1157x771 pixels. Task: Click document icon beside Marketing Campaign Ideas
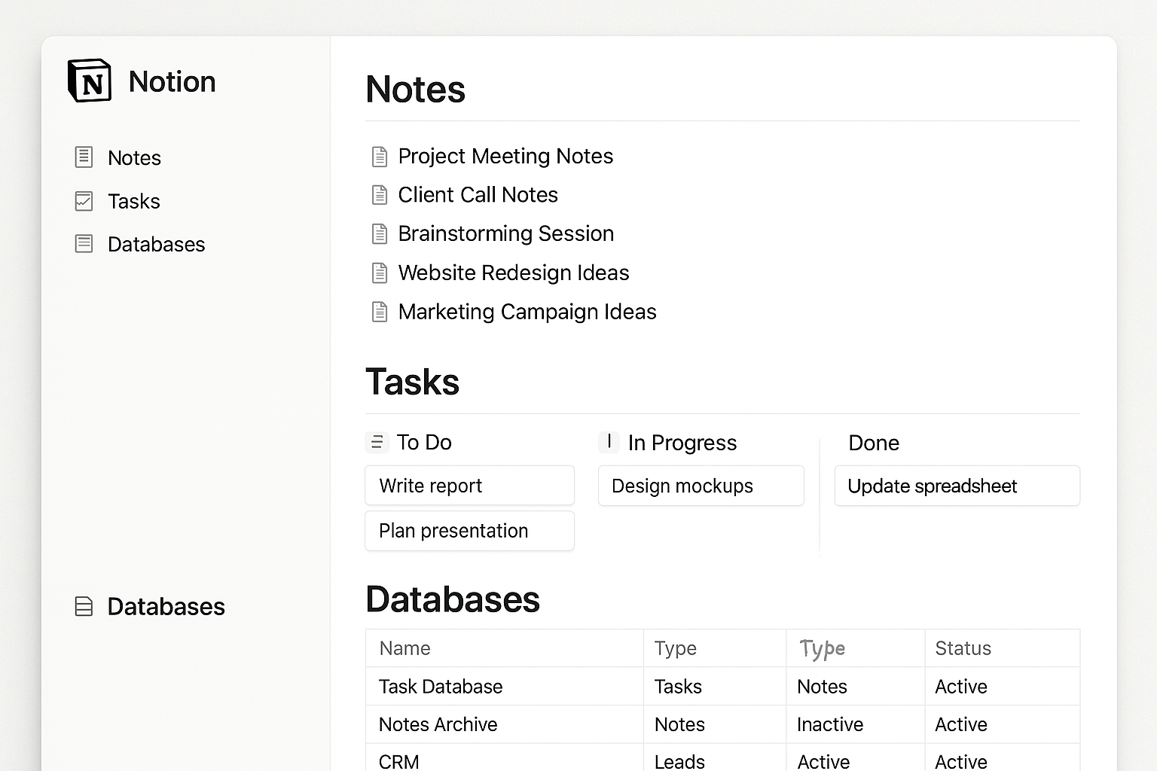point(380,312)
